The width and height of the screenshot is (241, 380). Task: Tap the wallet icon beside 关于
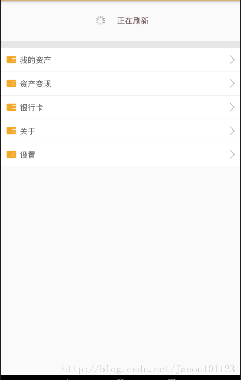point(11,131)
